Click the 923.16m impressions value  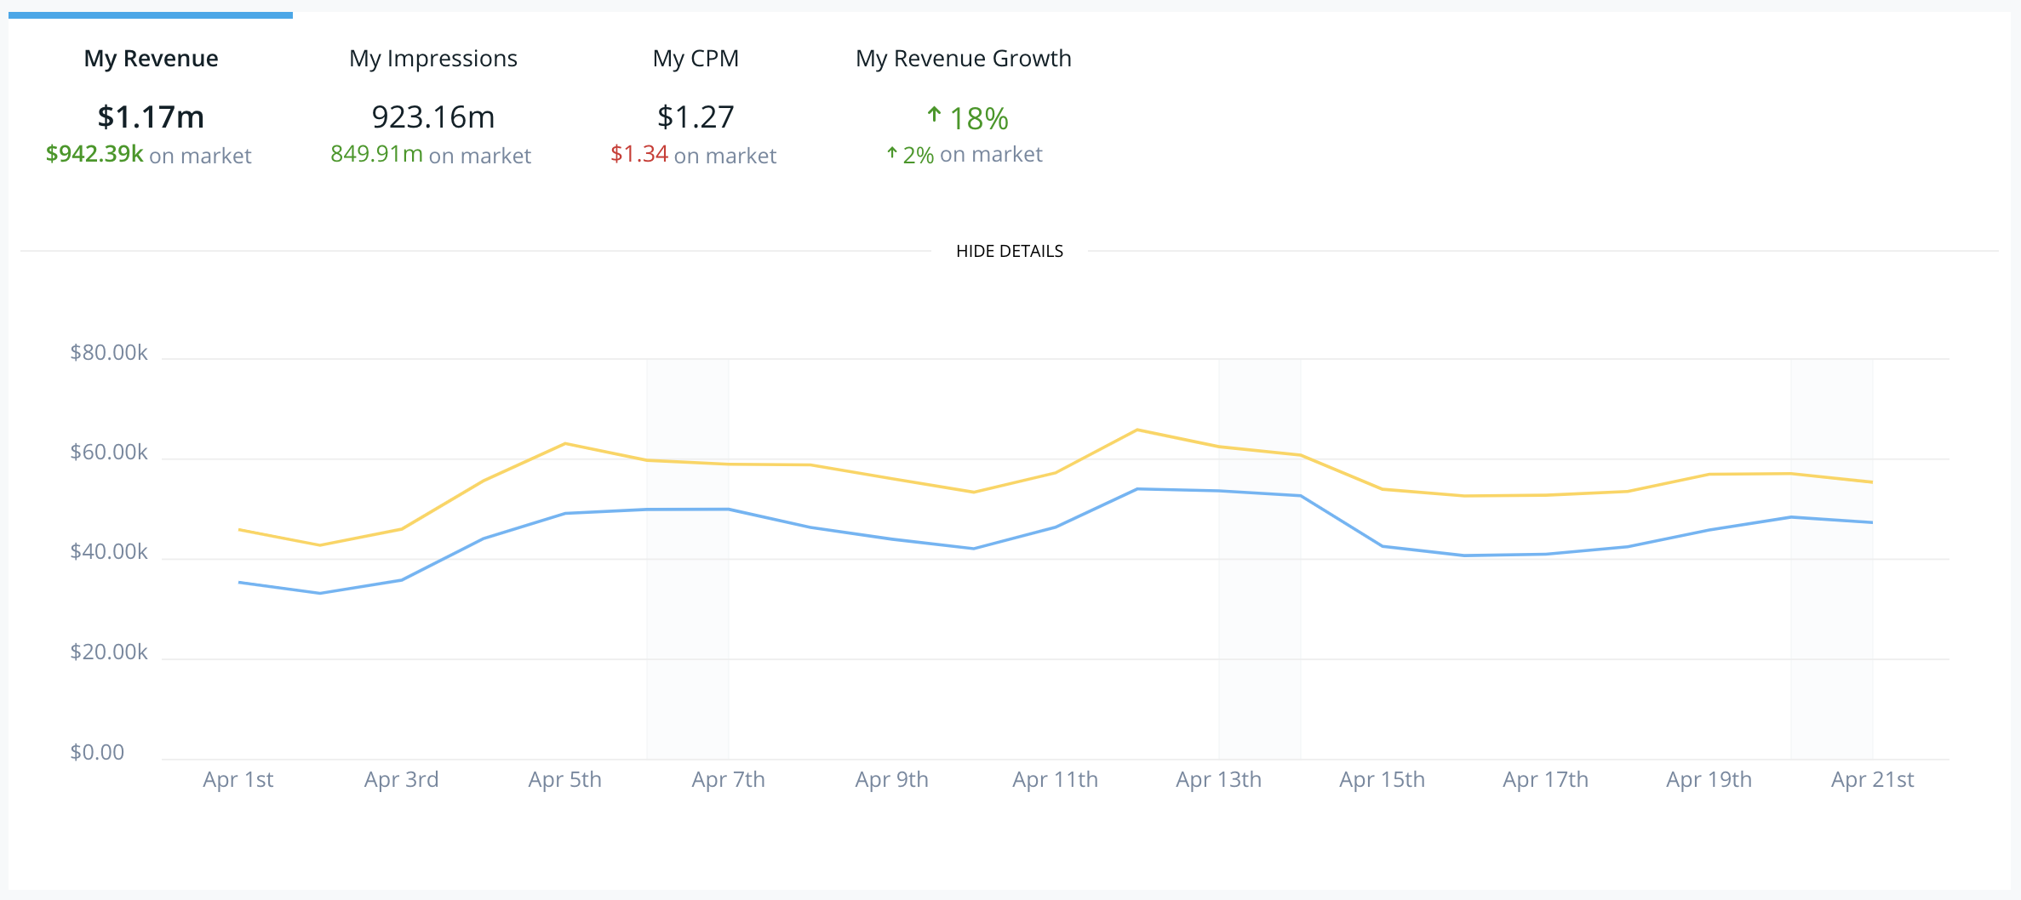(433, 117)
